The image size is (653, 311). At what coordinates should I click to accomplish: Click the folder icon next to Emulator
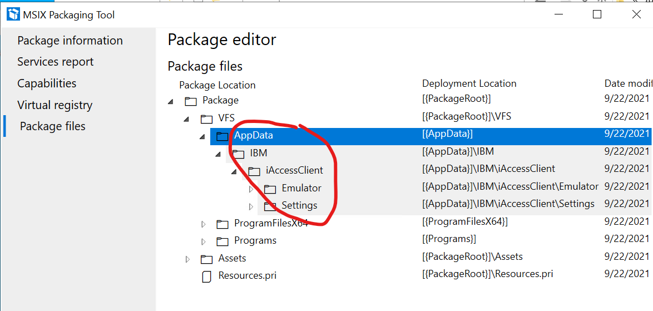[270, 189]
